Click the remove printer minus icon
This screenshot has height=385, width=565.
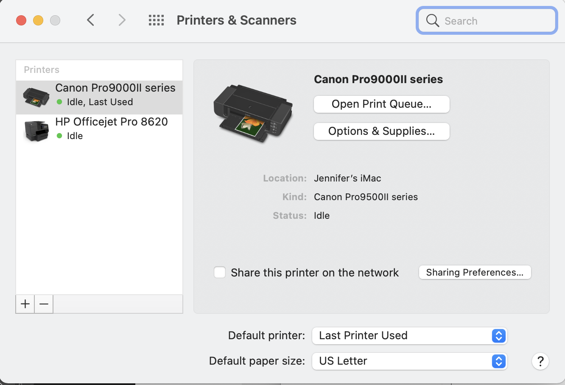click(x=43, y=304)
